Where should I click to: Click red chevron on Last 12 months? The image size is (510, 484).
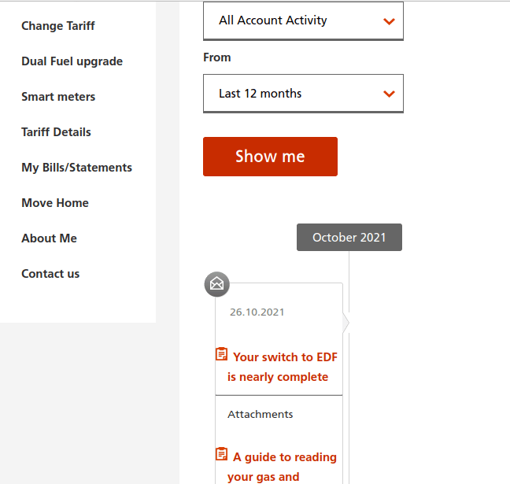point(389,94)
